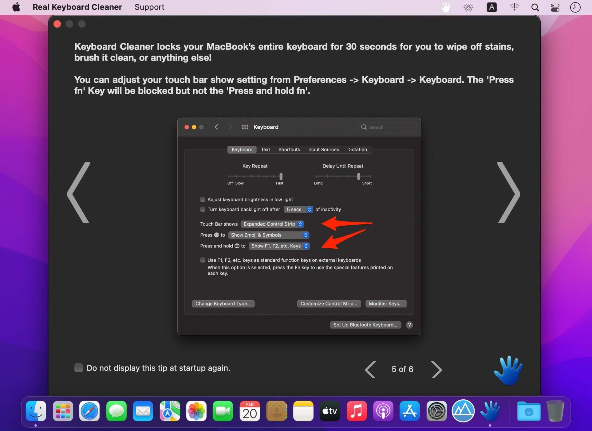Toggle 'Adjust keyboard brightness in low light'
This screenshot has width=592, height=431.
(x=203, y=200)
